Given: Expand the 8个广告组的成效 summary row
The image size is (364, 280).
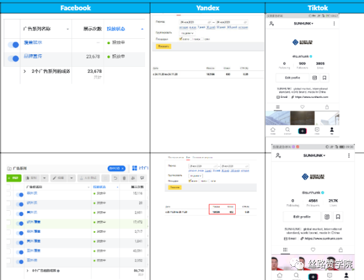Looking at the screenshot, I should (x=26, y=270).
